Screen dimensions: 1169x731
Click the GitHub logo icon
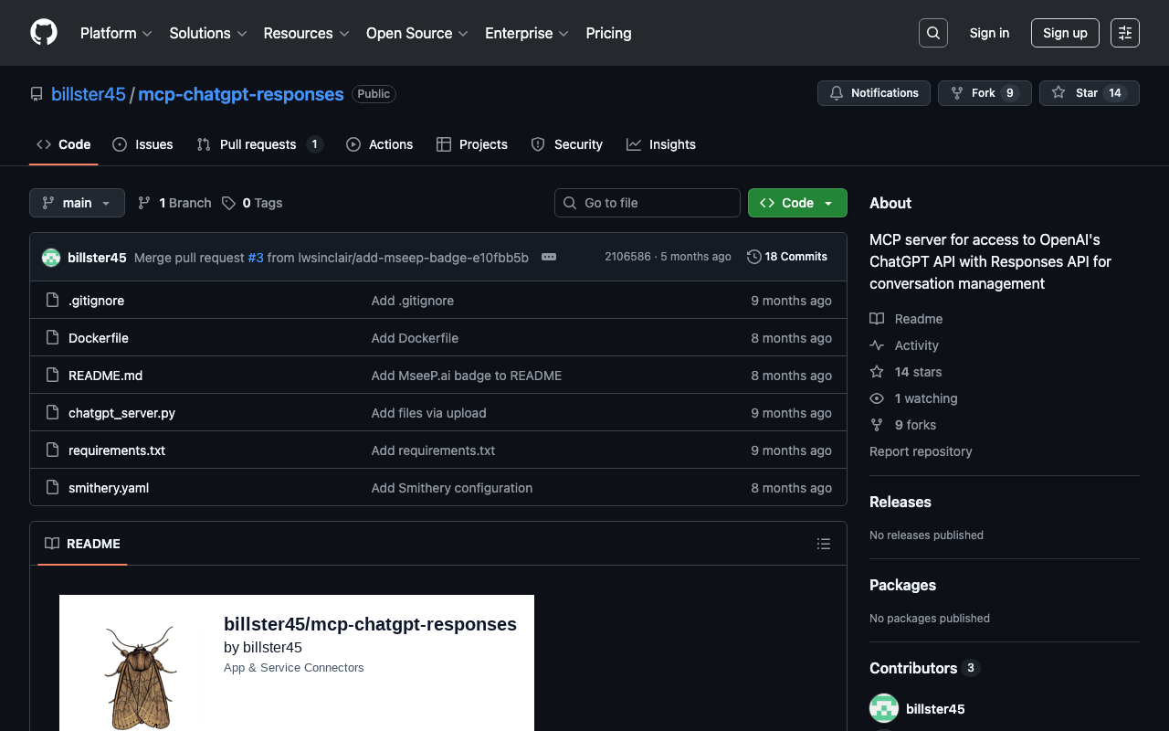44,33
